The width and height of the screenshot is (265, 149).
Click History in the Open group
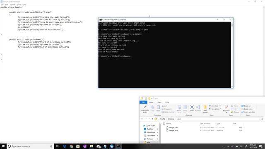point(235,112)
